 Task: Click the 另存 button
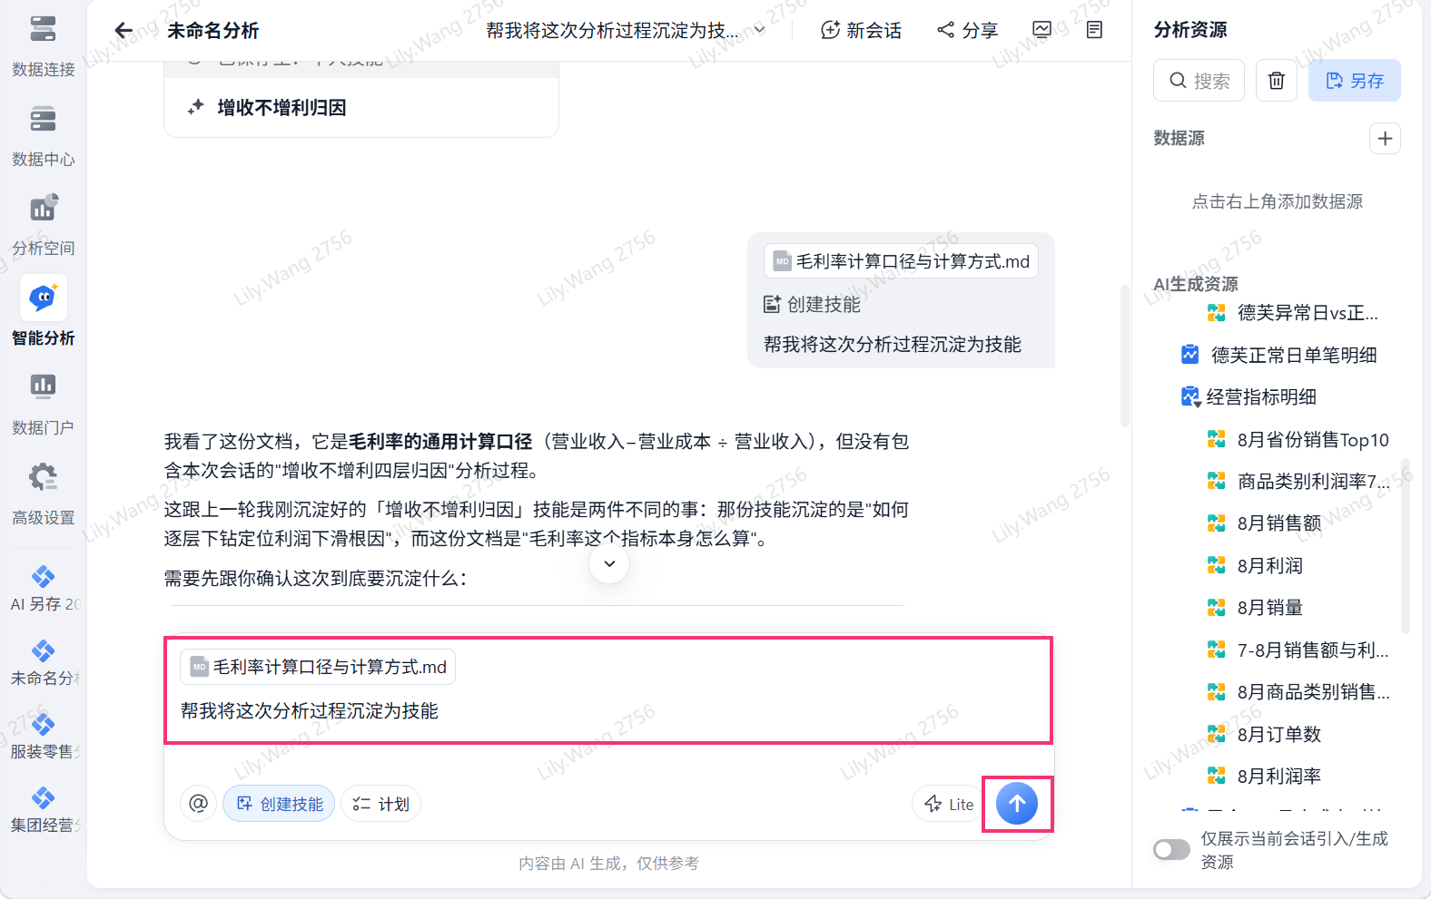[x=1355, y=81]
